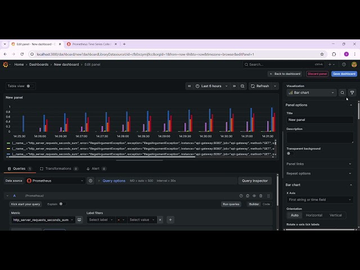Close the Prometheus Time Series tab
Viewport: 360px width, 270px height.
tap(116, 44)
